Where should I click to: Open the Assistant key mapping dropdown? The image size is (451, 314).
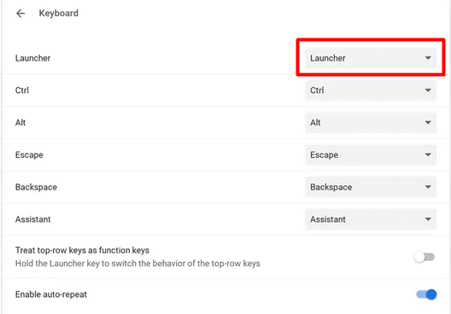[371, 219]
